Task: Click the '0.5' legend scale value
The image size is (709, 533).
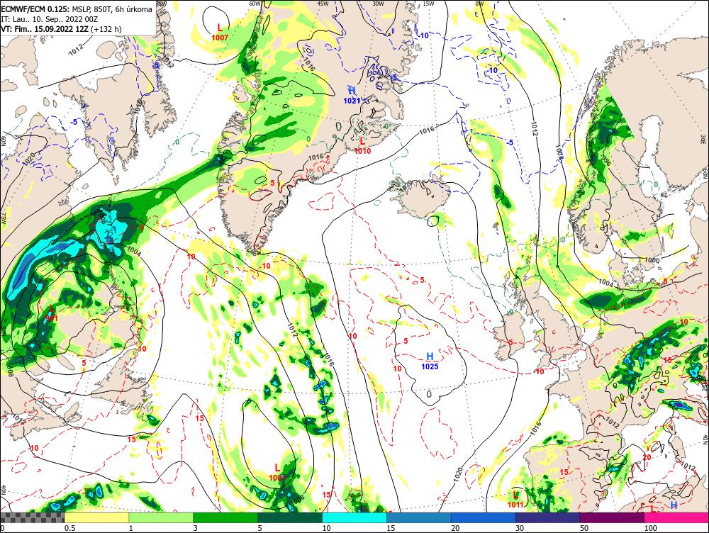Action: [x=69, y=528]
